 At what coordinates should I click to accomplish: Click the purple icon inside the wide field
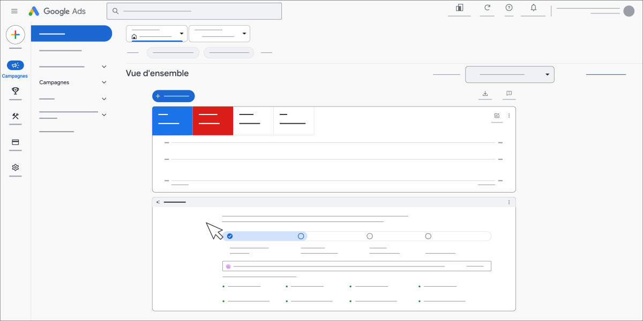pyautogui.click(x=228, y=266)
